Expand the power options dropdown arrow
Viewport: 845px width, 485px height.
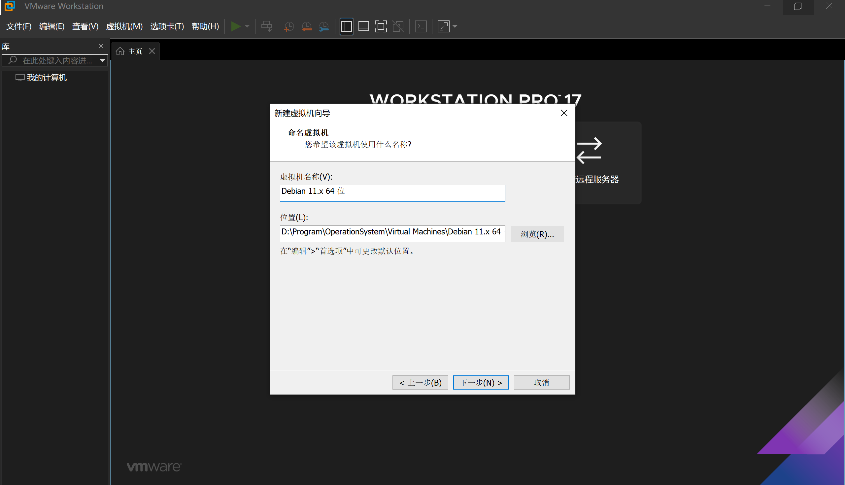[x=247, y=26]
